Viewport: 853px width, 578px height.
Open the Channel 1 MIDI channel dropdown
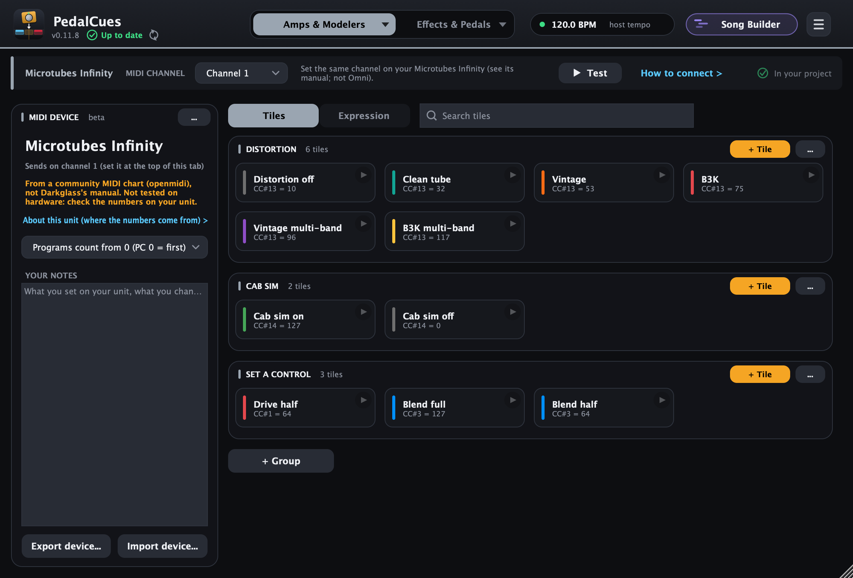pos(241,73)
